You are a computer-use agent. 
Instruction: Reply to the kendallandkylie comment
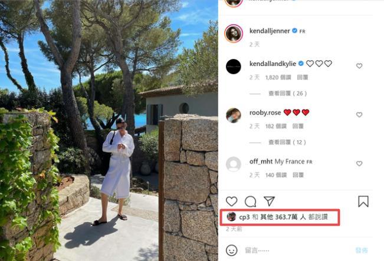click(303, 78)
